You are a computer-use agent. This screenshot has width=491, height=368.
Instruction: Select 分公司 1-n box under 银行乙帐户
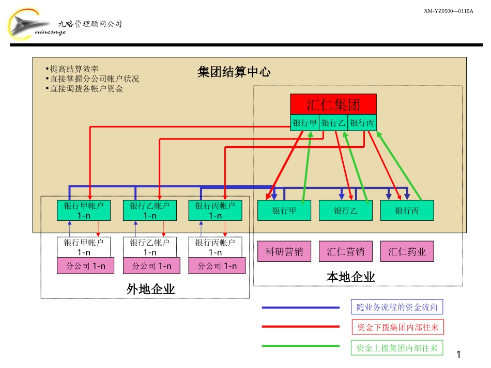pos(151,266)
